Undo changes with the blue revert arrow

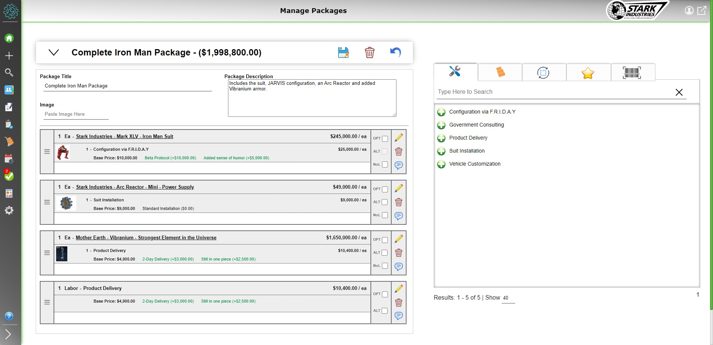[396, 52]
